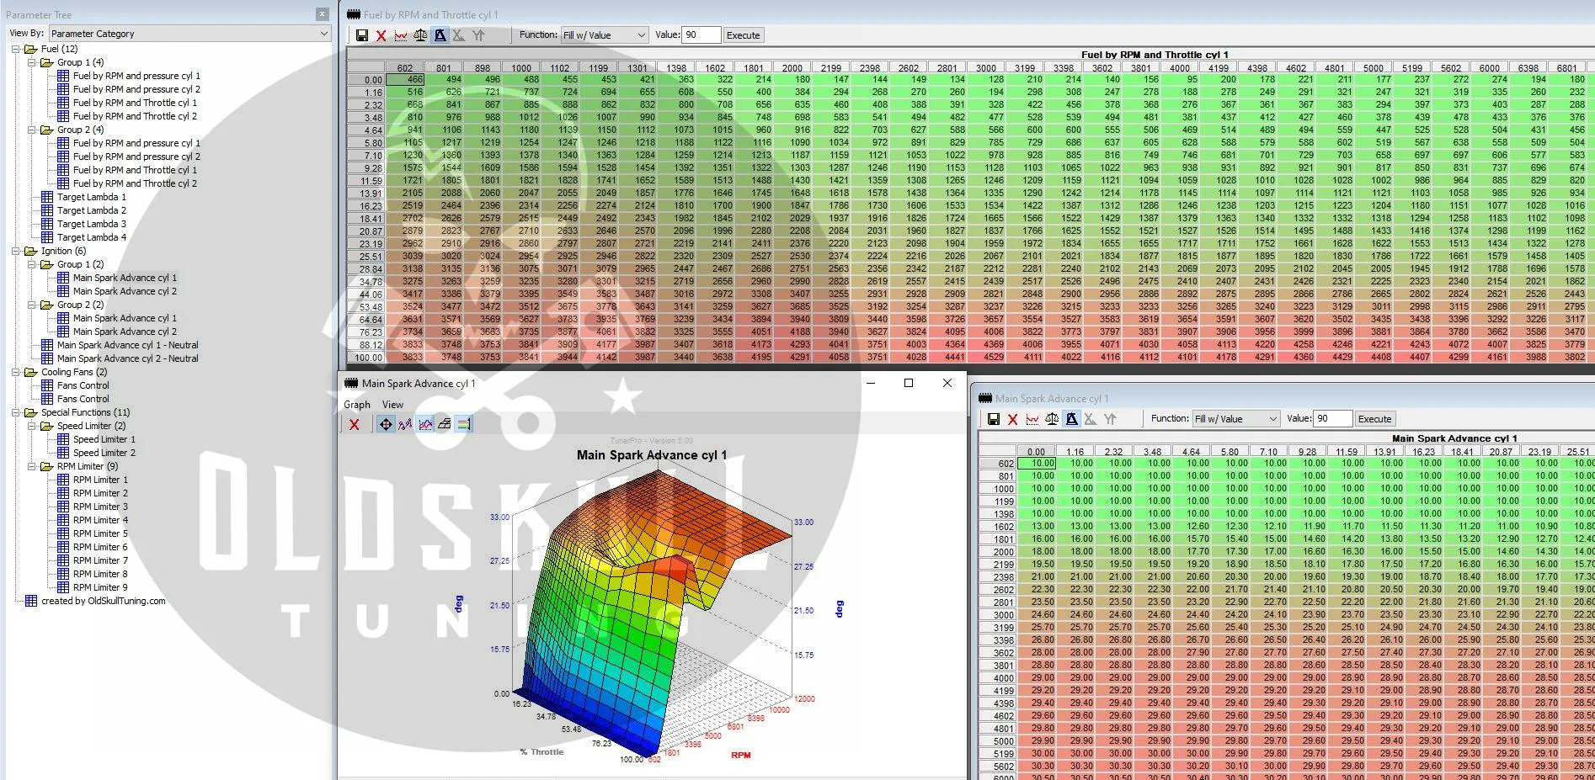
Task: Select Main Spark Advance cyl 1 - Neutral
Action: click(128, 345)
